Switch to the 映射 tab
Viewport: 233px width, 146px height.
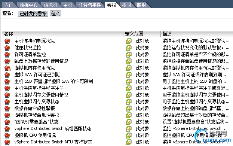point(141,5)
